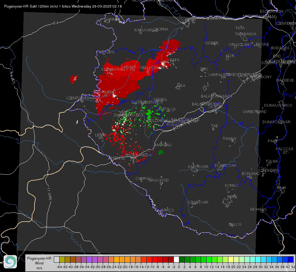Click the S 6 road label
This screenshot has height=272, width=296.
coord(56,23)
